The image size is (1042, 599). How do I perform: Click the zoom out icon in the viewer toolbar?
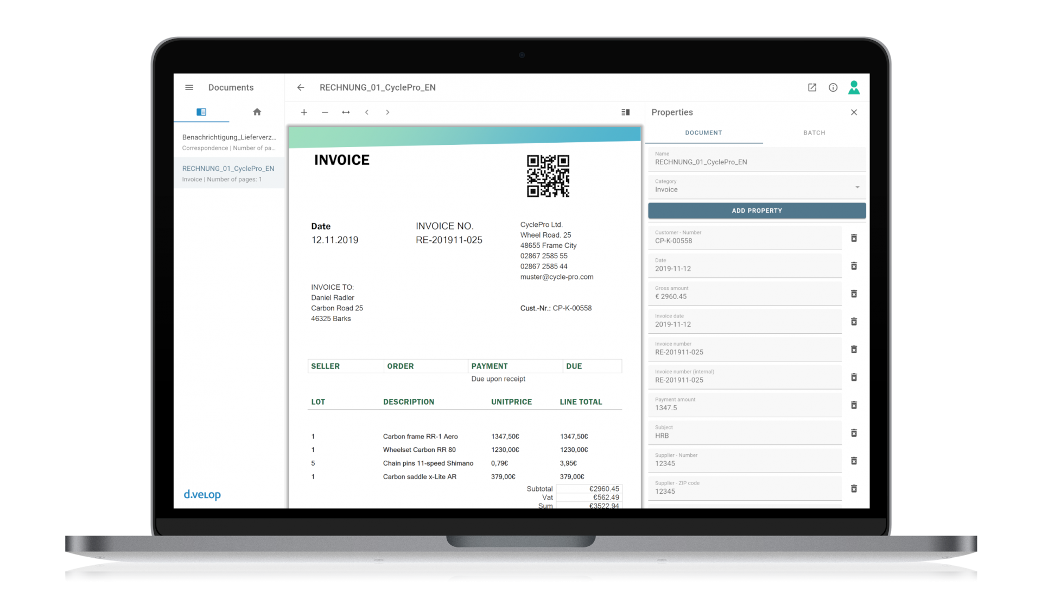[x=325, y=112]
